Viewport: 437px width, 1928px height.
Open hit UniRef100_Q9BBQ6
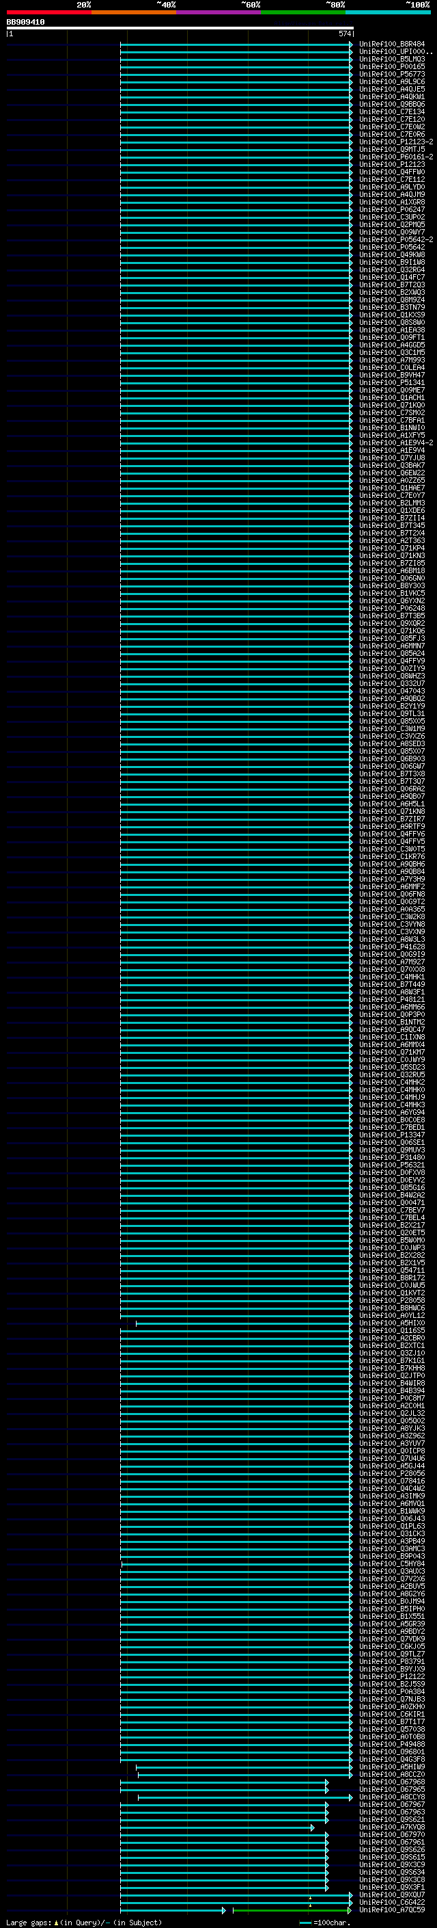click(x=392, y=104)
